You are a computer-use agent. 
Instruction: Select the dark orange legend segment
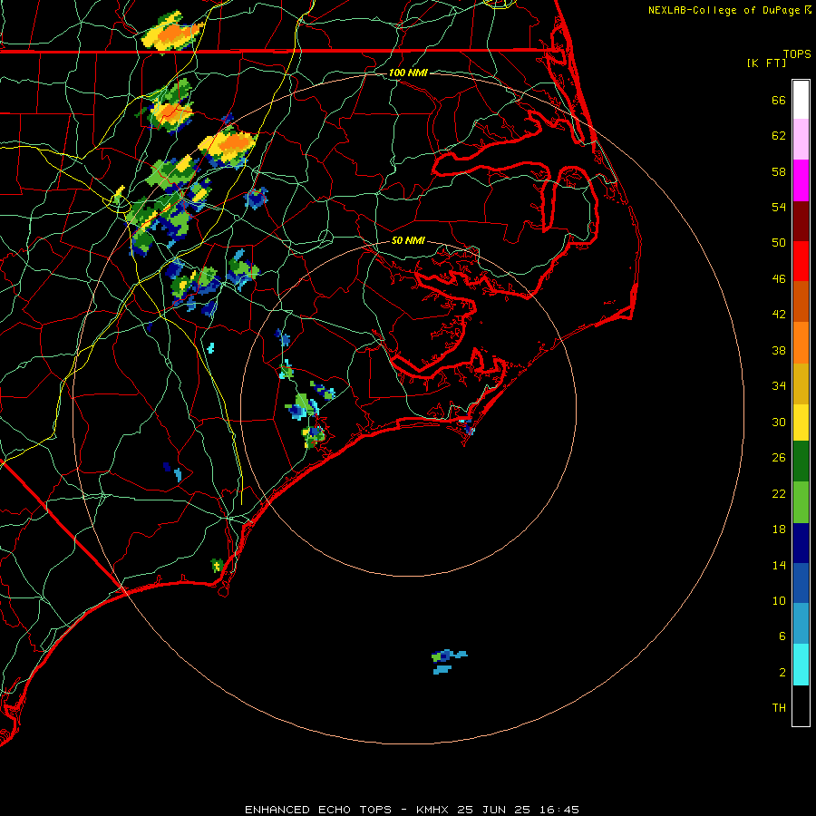coord(801,301)
